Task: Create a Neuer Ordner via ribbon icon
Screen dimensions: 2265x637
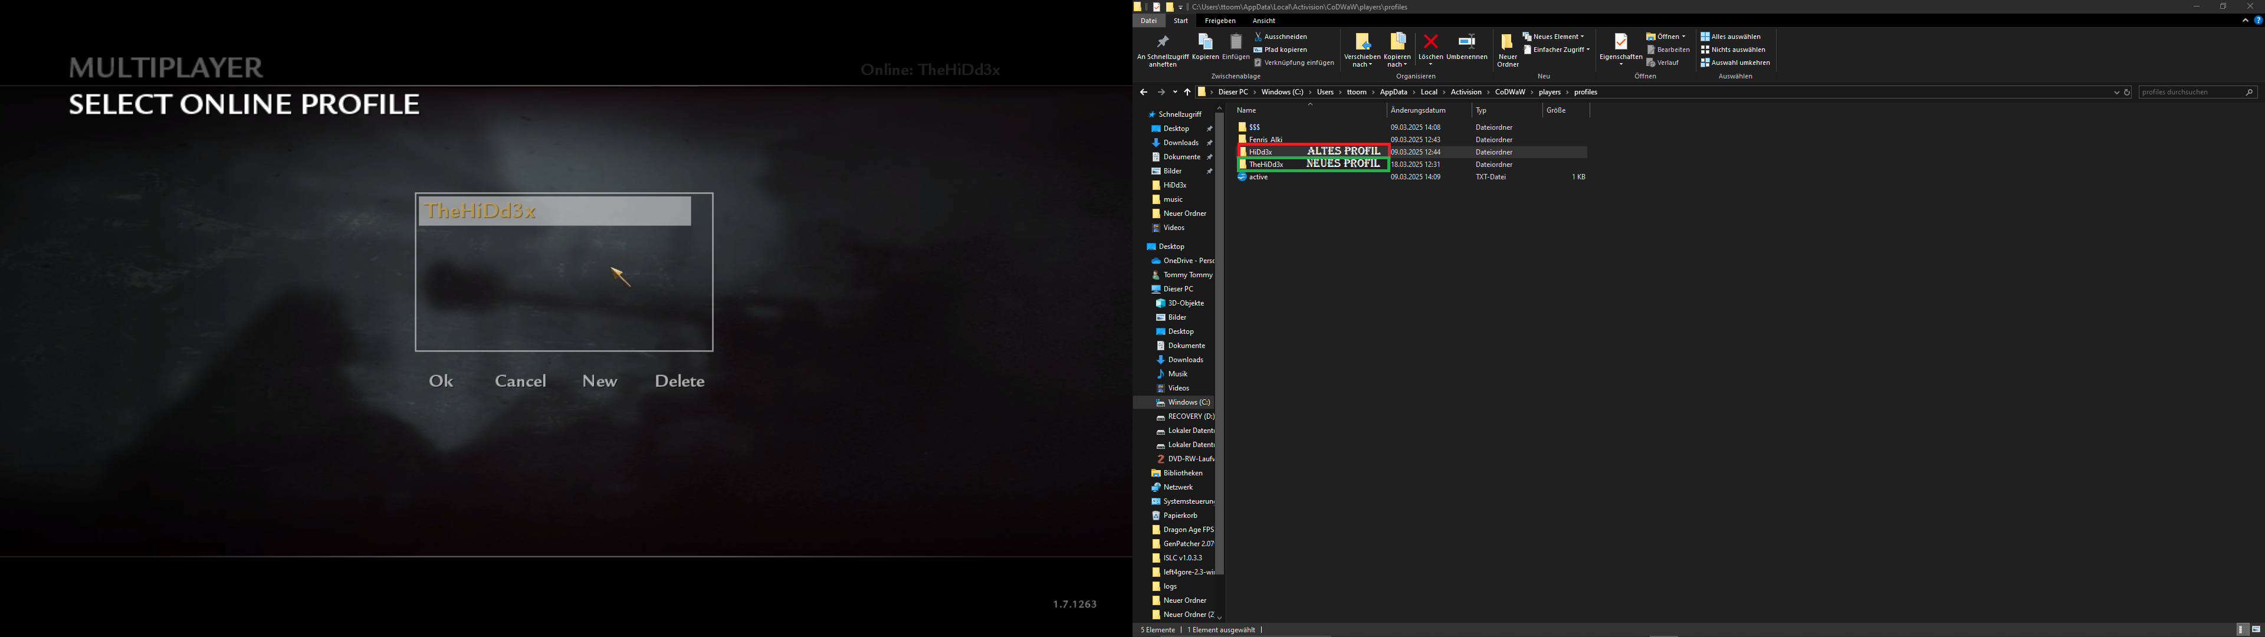Action: (1507, 42)
